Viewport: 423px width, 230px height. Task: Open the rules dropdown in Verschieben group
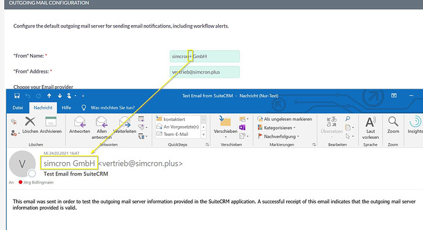tap(244, 119)
